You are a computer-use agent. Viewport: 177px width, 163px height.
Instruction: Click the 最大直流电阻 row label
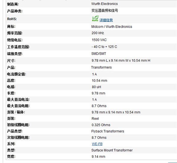18,106
